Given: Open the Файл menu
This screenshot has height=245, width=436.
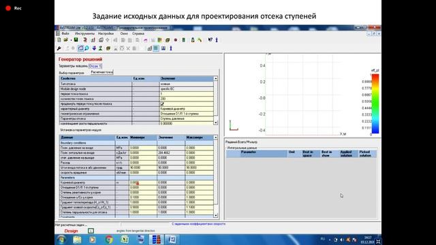Looking at the screenshot, I should click(x=65, y=33).
